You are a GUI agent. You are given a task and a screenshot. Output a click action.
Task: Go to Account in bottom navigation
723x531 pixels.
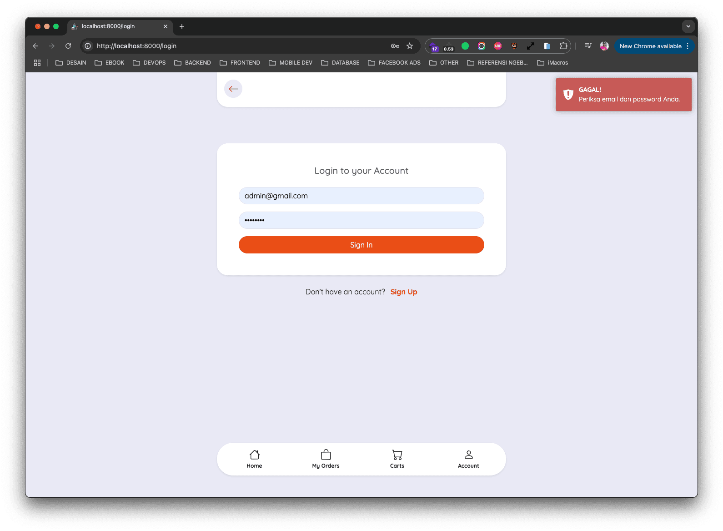click(468, 459)
